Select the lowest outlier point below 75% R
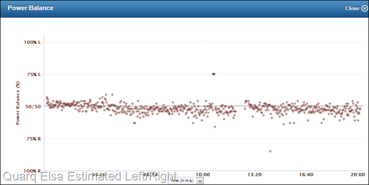This screenshot has height=185, width=369. point(270,151)
